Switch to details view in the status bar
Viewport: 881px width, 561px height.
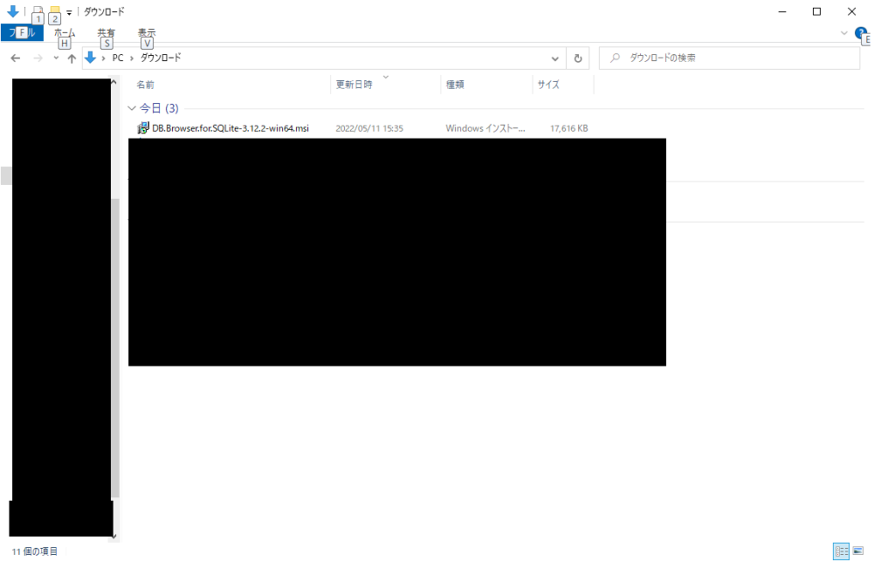click(841, 551)
